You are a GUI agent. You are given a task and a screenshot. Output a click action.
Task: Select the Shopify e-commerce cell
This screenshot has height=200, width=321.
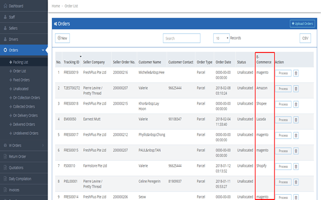point(261,166)
